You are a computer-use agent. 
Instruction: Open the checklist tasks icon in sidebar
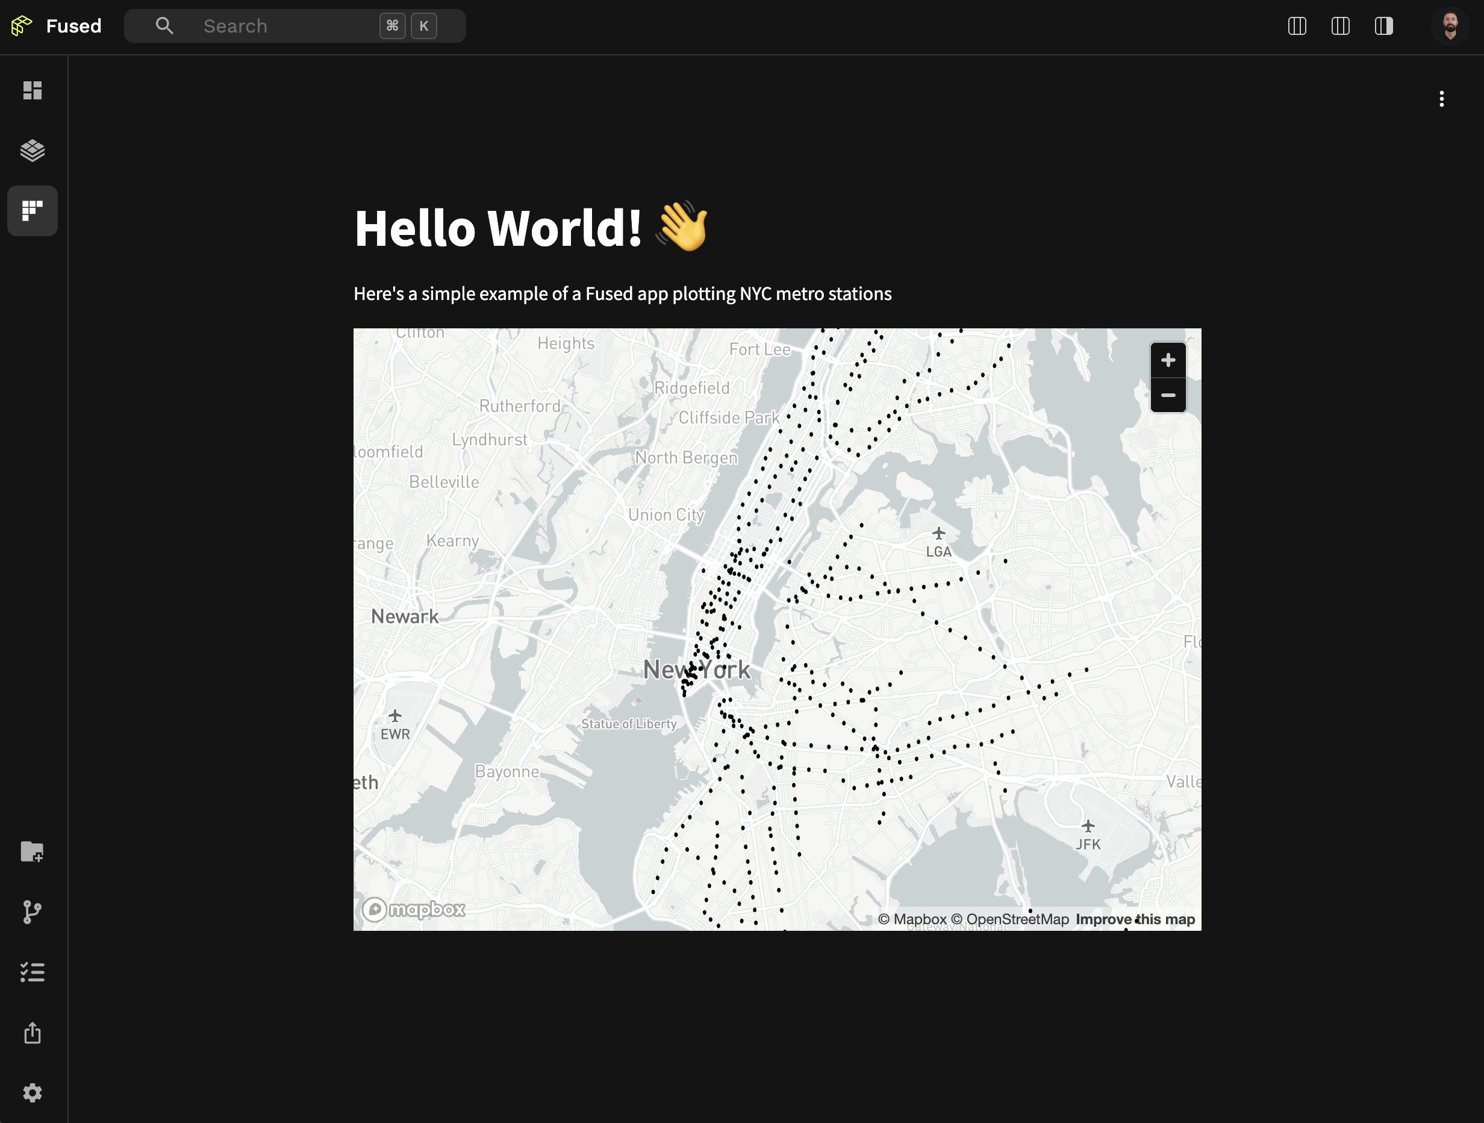coord(32,972)
